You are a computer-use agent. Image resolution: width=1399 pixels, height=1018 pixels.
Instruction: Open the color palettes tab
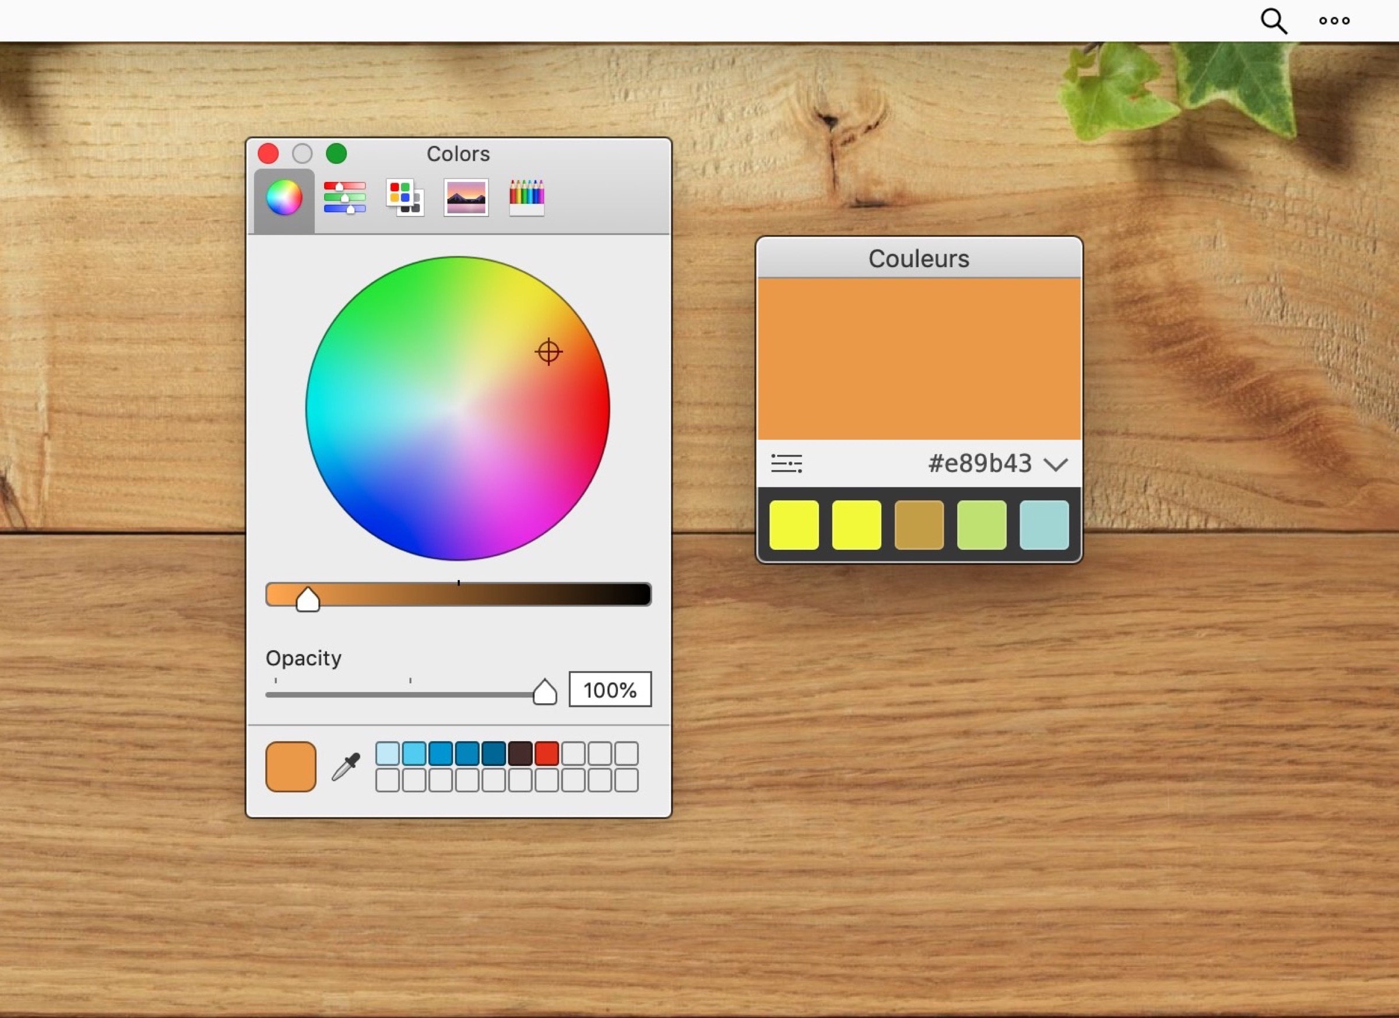[405, 198]
